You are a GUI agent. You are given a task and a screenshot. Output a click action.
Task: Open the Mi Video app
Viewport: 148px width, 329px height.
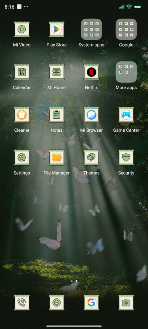[x=22, y=29]
